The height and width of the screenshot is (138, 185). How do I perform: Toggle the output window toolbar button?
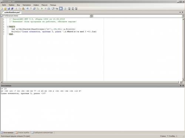[x=61, y=8]
